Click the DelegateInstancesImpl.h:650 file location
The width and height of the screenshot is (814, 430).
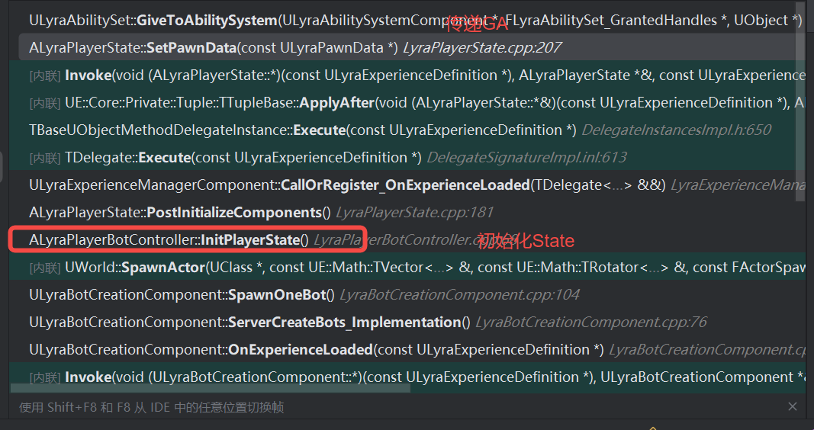tap(676, 130)
